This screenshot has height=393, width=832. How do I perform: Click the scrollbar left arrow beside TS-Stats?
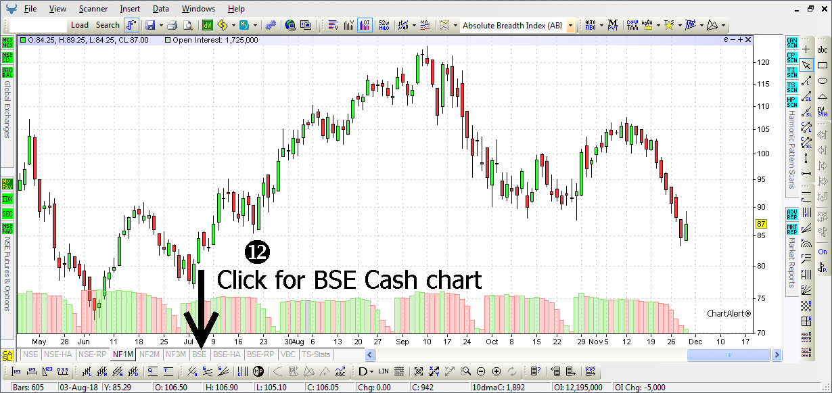pyautogui.click(x=369, y=354)
